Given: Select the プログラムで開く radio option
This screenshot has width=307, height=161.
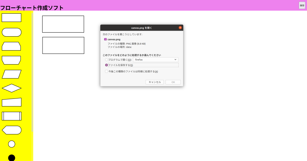Looking at the screenshot, I should (107, 60).
